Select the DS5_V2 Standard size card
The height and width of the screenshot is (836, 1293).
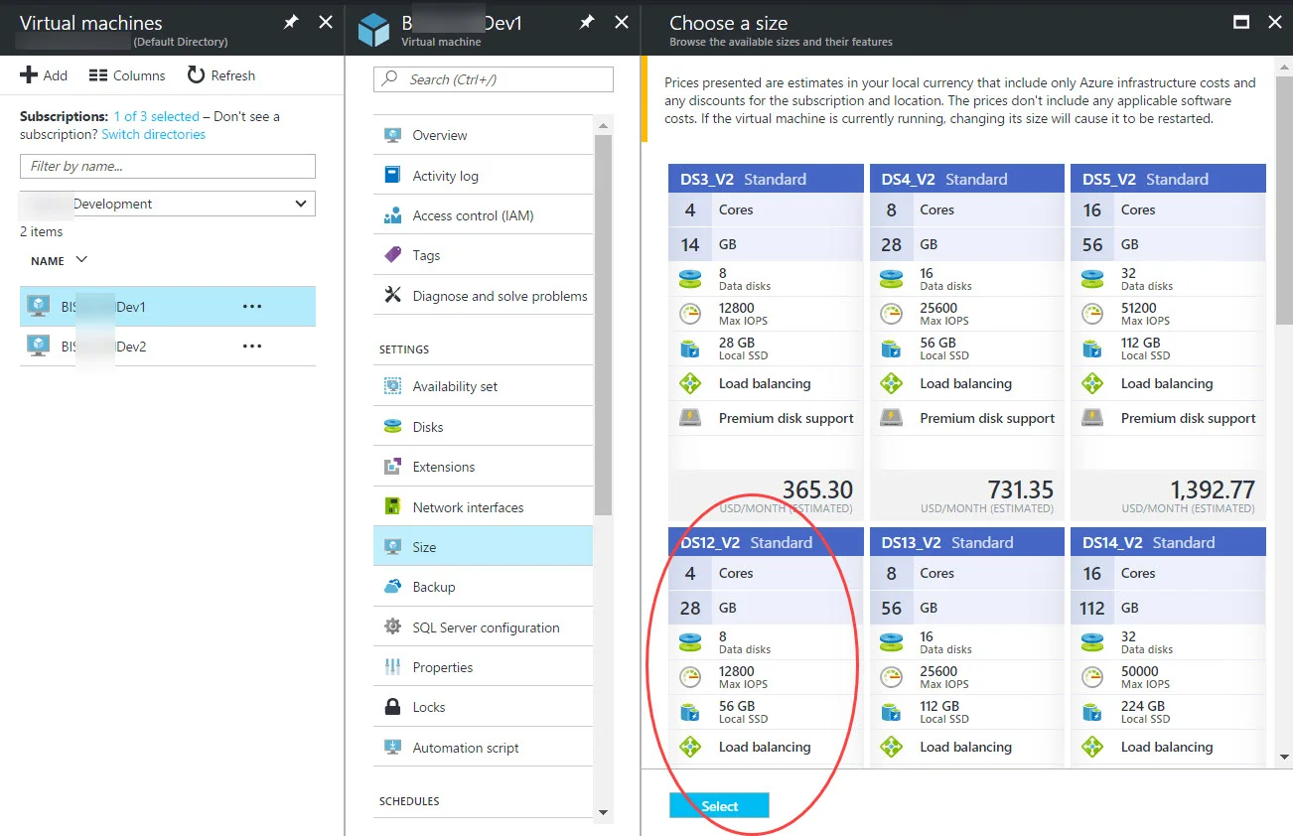(x=1168, y=342)
